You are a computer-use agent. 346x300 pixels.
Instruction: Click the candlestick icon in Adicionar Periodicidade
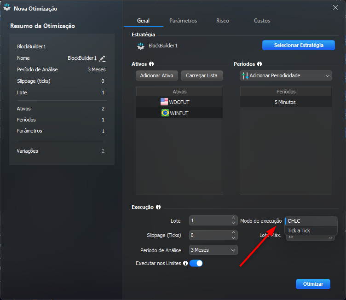[245, 76]
